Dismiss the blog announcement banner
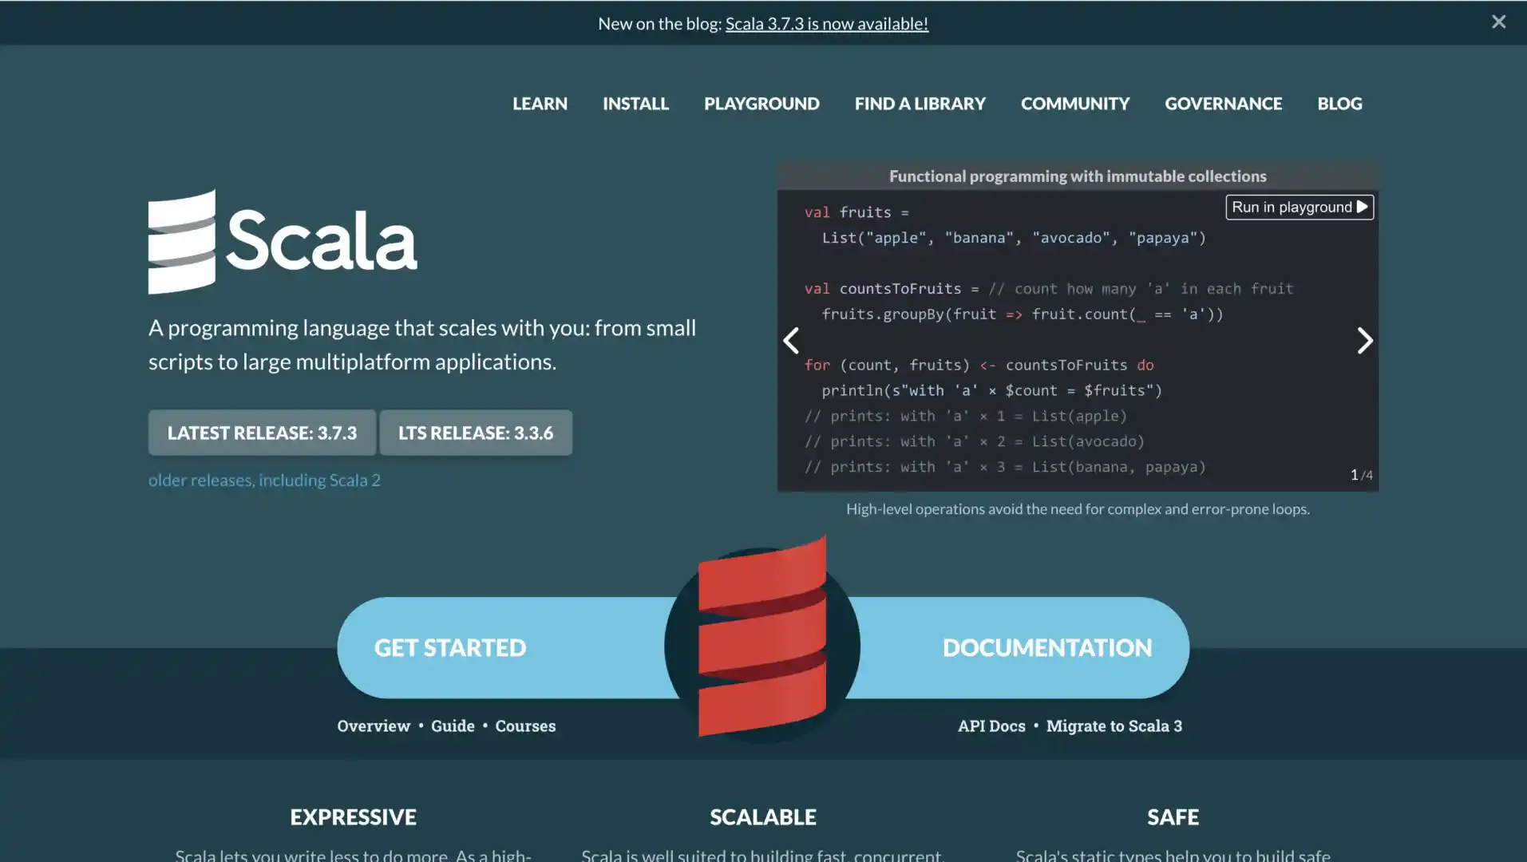 pyautogui.click(x=1498, y=22)
